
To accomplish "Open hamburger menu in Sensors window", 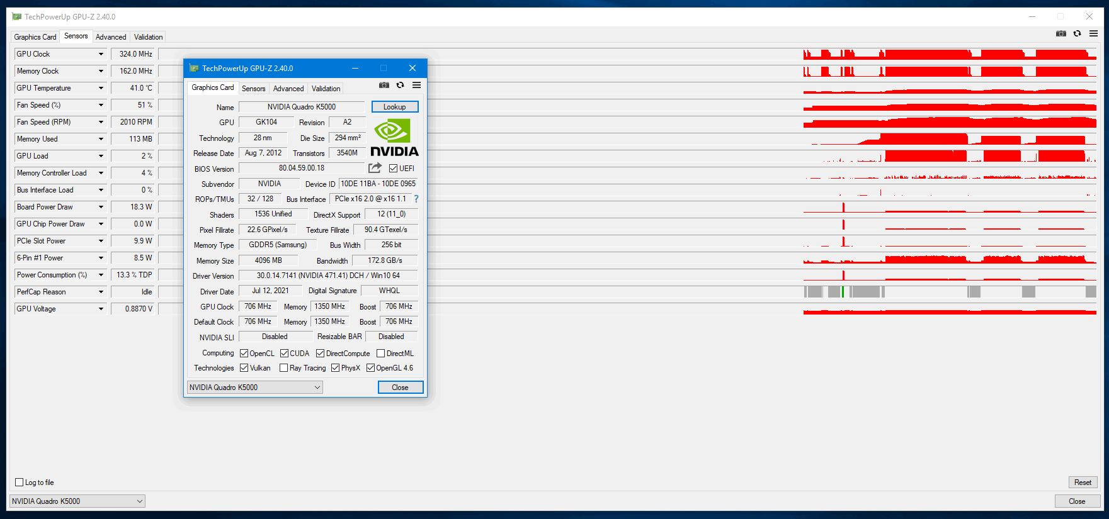I will pyautogui.click(x=1094, y=33).
